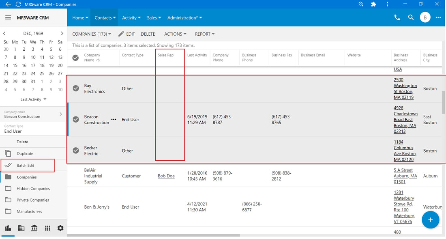Open the Administration menu
The width and height of the screenshot is (446, 239).
(184, 17)
